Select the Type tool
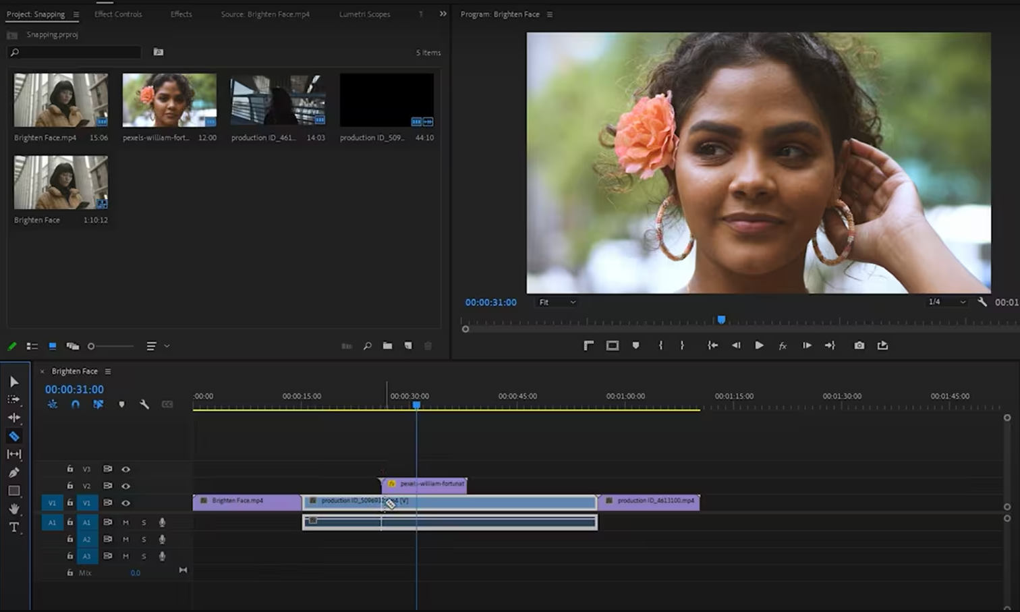Screen dimensions: 1020x612 click(x=14, y=527)
